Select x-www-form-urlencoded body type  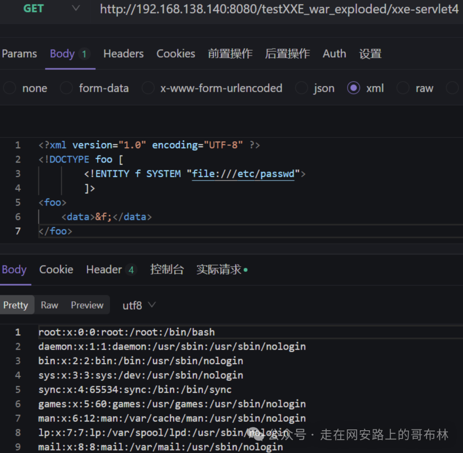coord(212,88)
